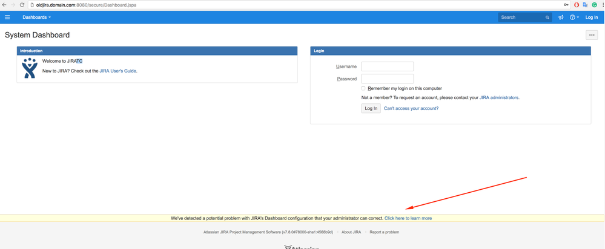Click the JIRA version text in footer
This screenshot has height=249, width=605.
(268, 232)
